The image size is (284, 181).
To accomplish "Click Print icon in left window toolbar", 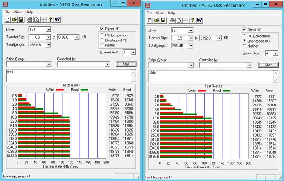I will point(30,19).
